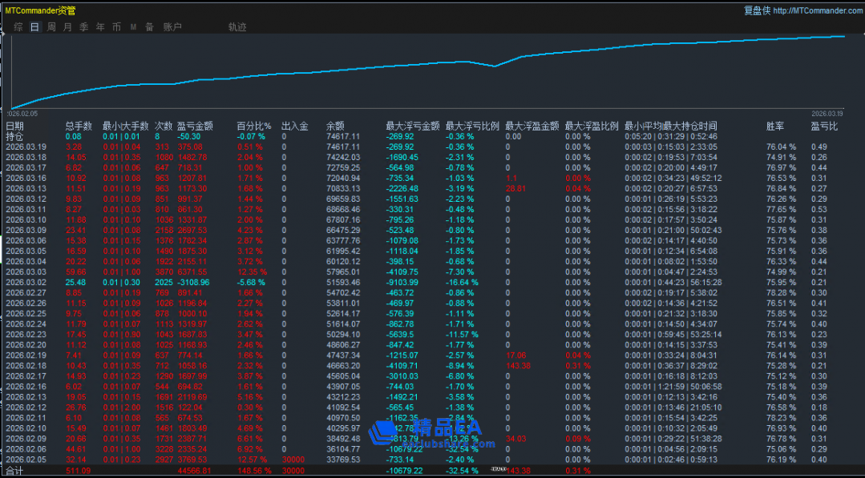Screen dimensions: 865x478
Task: Click the 余额 balance column header
Action: tap(335, 126)
